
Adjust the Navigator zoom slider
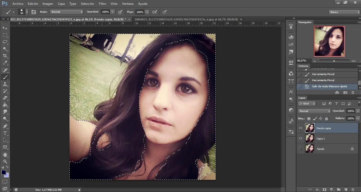pos(334,61)
